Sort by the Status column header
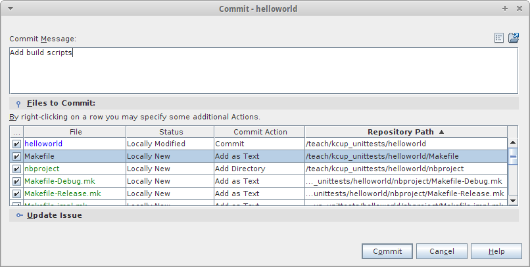530x267 pixels. (x=170, y=132)
